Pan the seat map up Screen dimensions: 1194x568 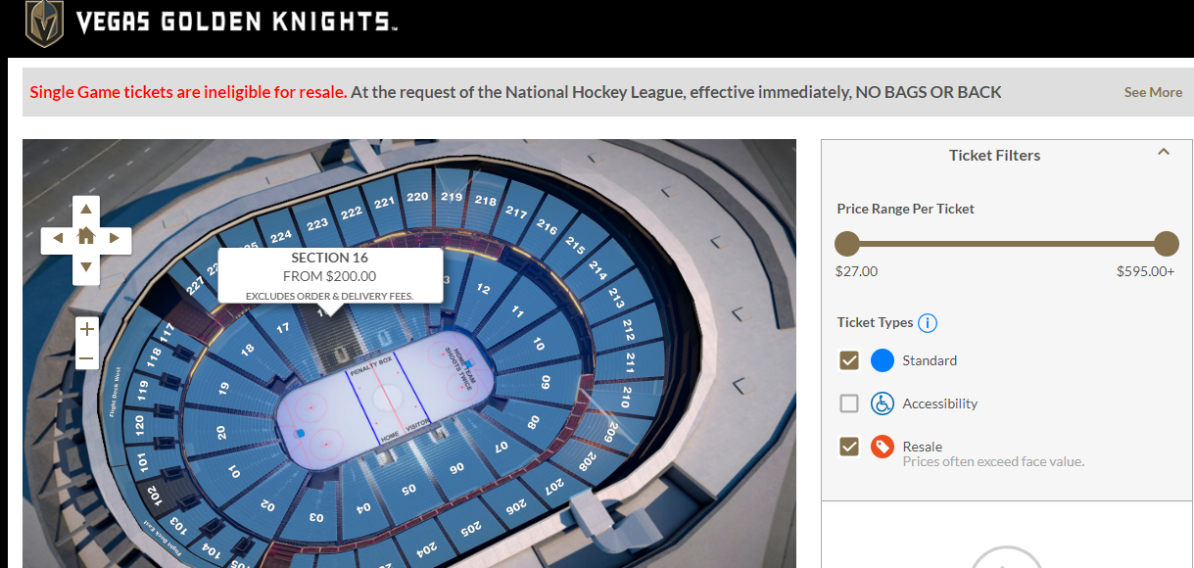[x=86, y=209]
